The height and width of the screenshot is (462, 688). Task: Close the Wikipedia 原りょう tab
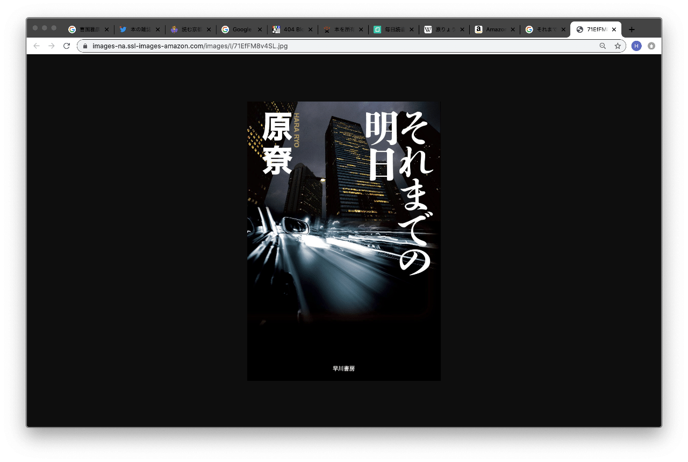pos(462,30)
